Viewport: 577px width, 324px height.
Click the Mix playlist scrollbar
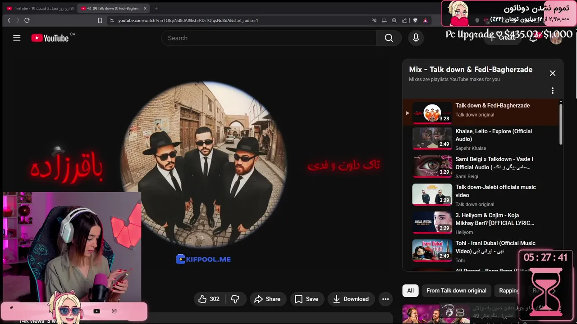pyautogui.click(x=561, y=124)
